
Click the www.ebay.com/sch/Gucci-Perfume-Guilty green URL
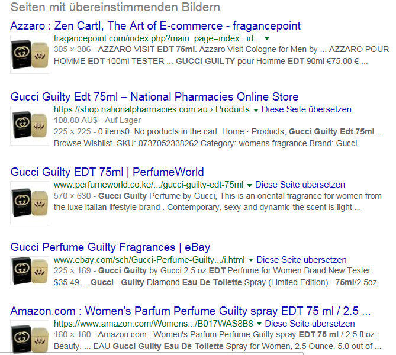coord(149,260)
